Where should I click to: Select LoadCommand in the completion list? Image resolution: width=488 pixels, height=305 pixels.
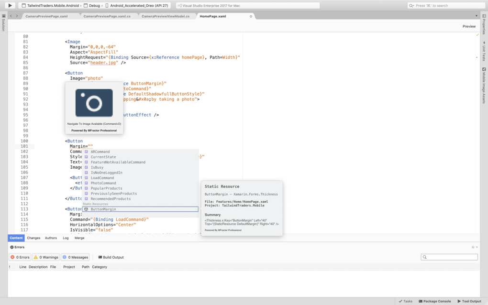pos(140,178)
